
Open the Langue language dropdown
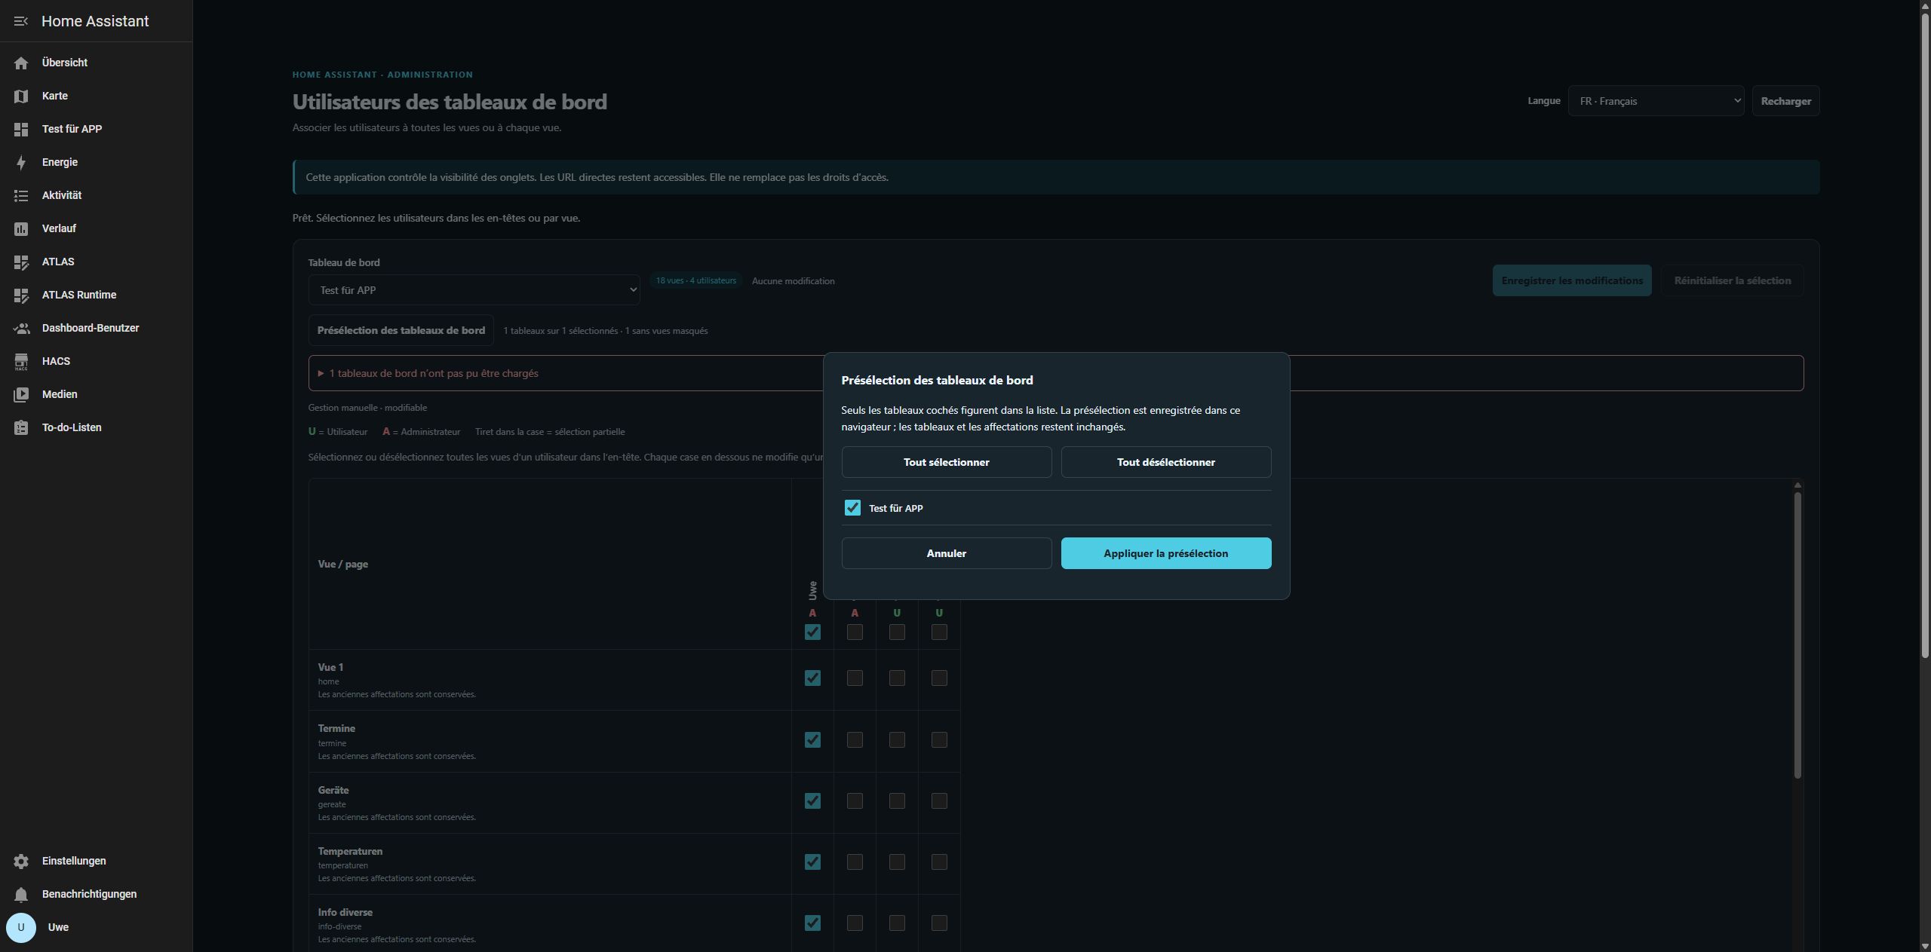pyautogui.click(x=1656, y=101)
